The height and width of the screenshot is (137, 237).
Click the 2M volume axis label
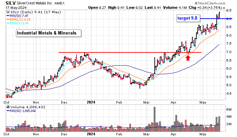click(x=229, y=124)
